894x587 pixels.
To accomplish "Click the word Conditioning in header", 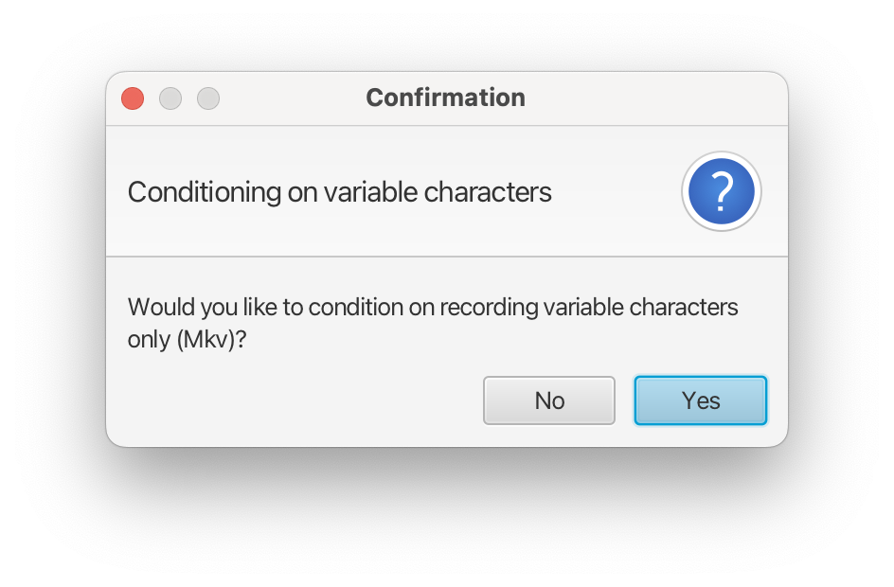I will click(205, 192).
